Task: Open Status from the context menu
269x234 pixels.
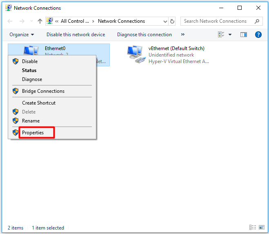Action: [x=52, y=70]
